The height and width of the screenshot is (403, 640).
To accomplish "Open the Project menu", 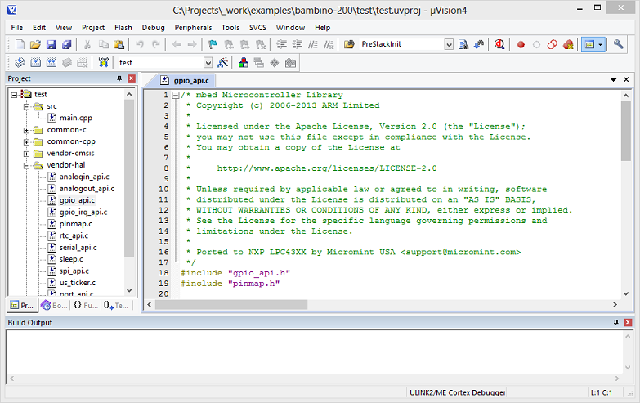I will point(93,28).
